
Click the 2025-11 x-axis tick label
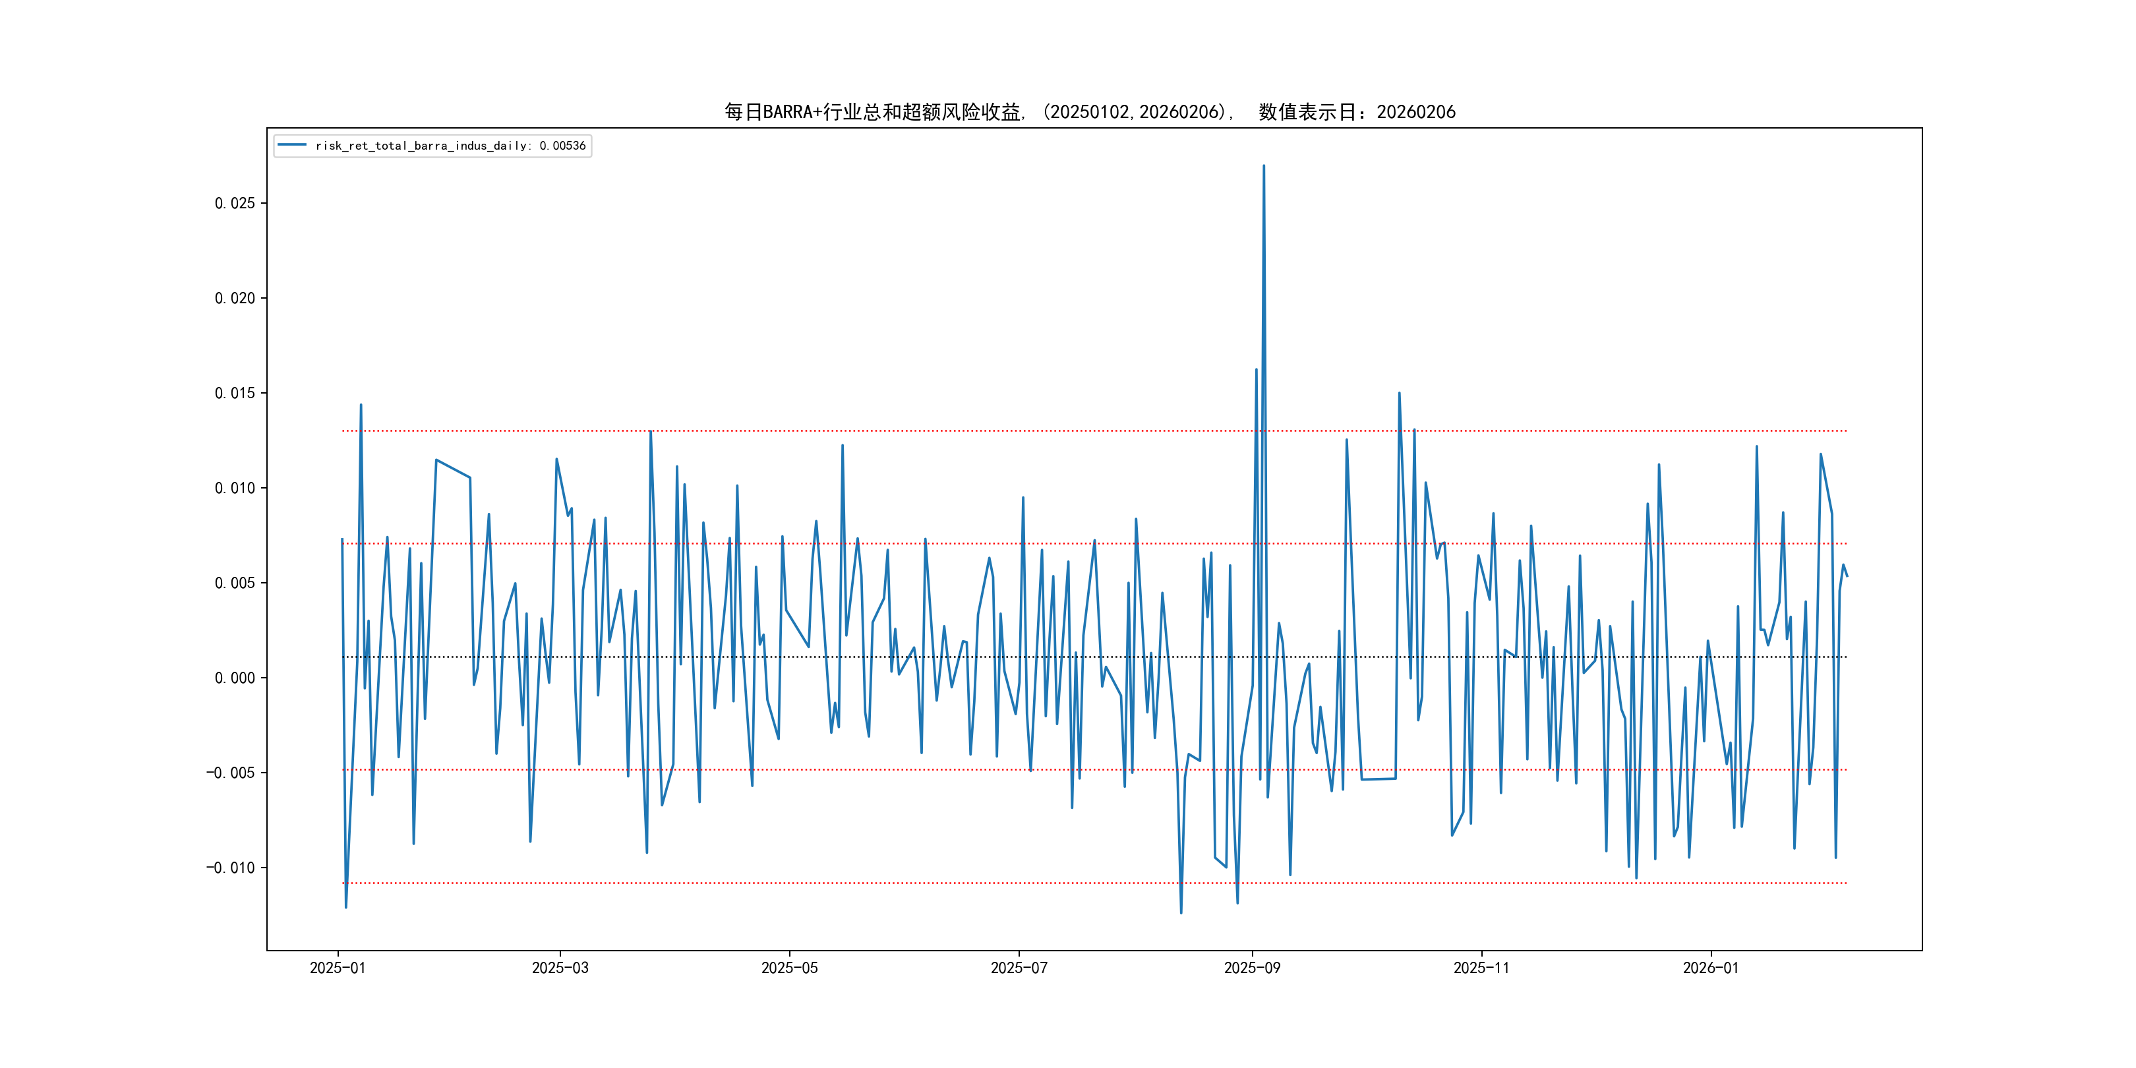[x=1481, y=968]
